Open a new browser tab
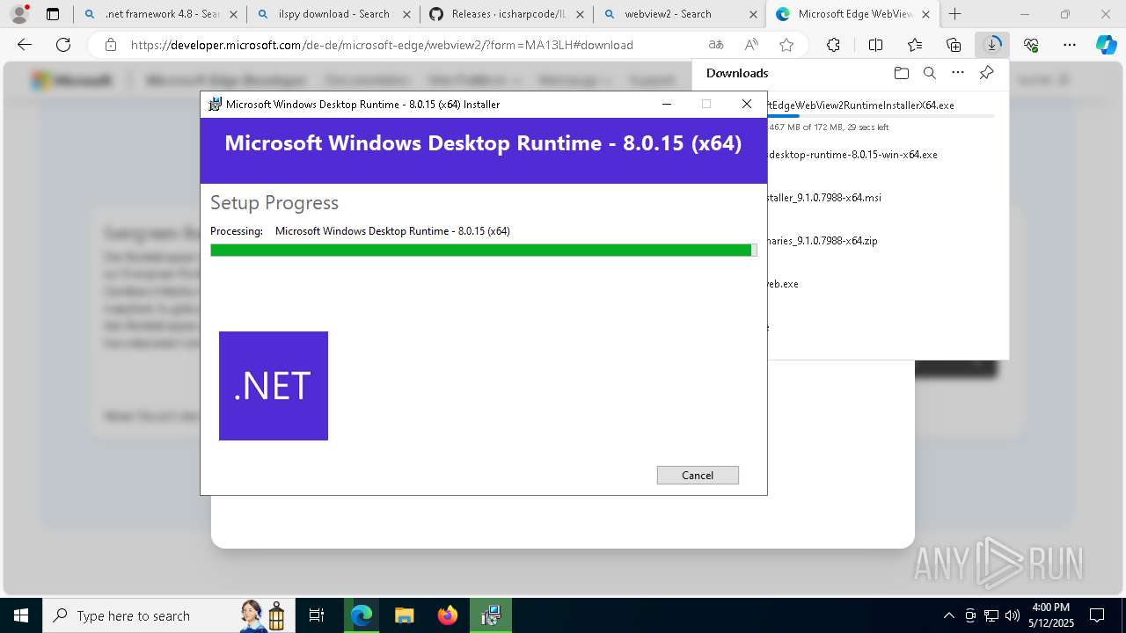This screenshot has width=1126, height=633. point(955,14)
